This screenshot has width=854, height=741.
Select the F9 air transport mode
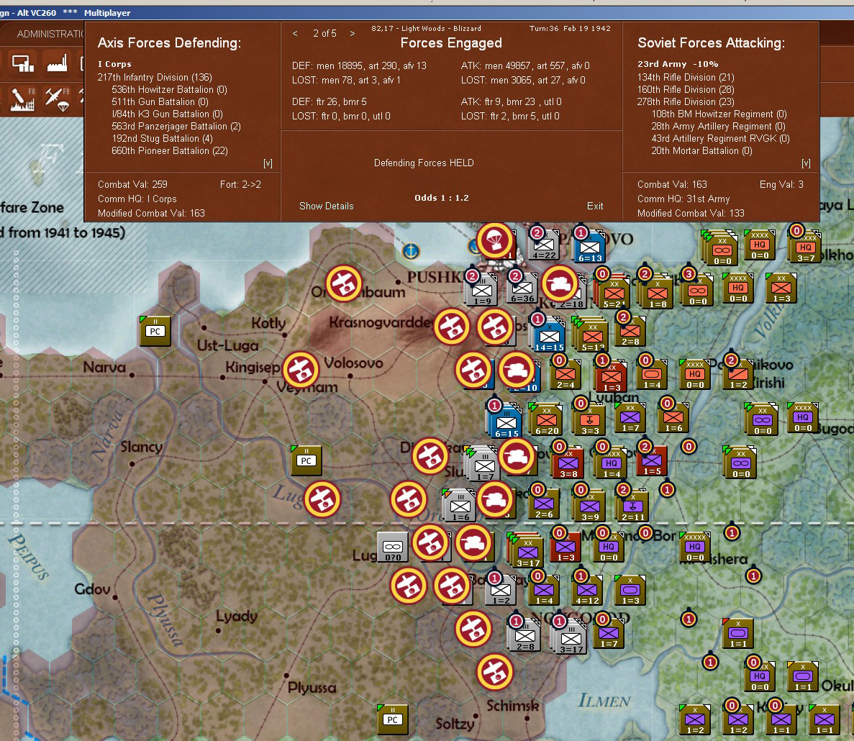coord(57,99)
